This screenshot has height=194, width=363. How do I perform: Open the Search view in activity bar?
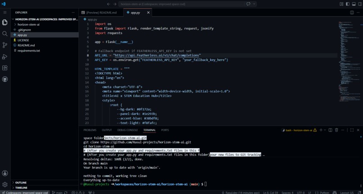tap(5, 34)
